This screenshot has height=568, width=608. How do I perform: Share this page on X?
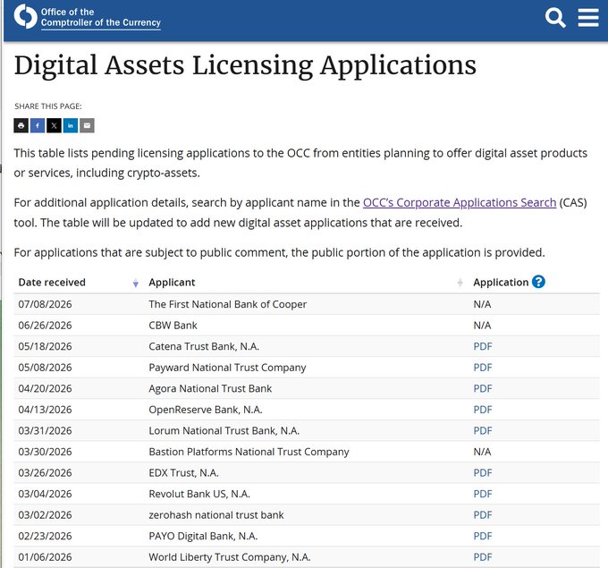click(x=54, y=125)
